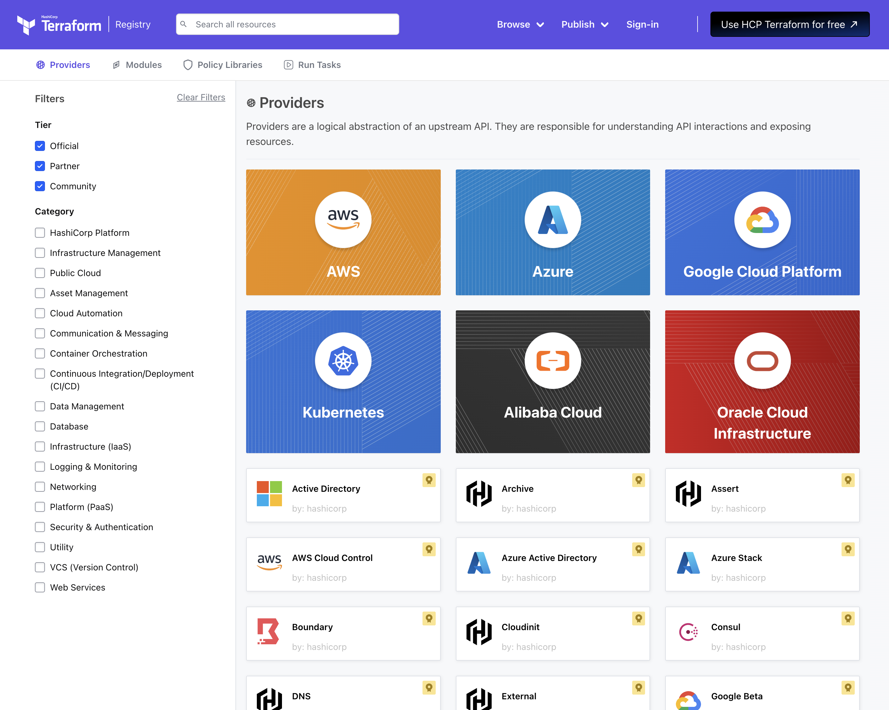Expand the Publish dropdown menu
The height and width of the screenshot is (710, 889).
point(585,24)
